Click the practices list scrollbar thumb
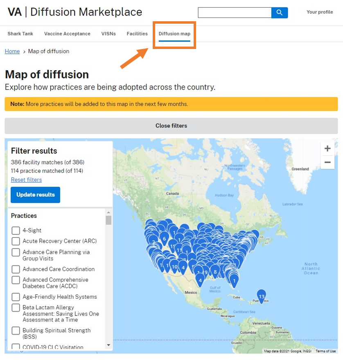This screenshot has height=360, width=343. tap(108, 220)
